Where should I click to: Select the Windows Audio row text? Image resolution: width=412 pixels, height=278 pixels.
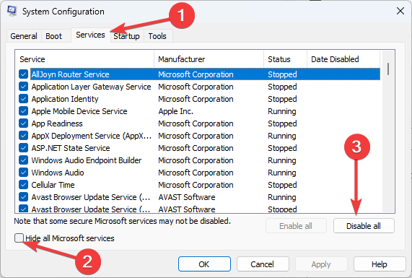coord(58,173)
